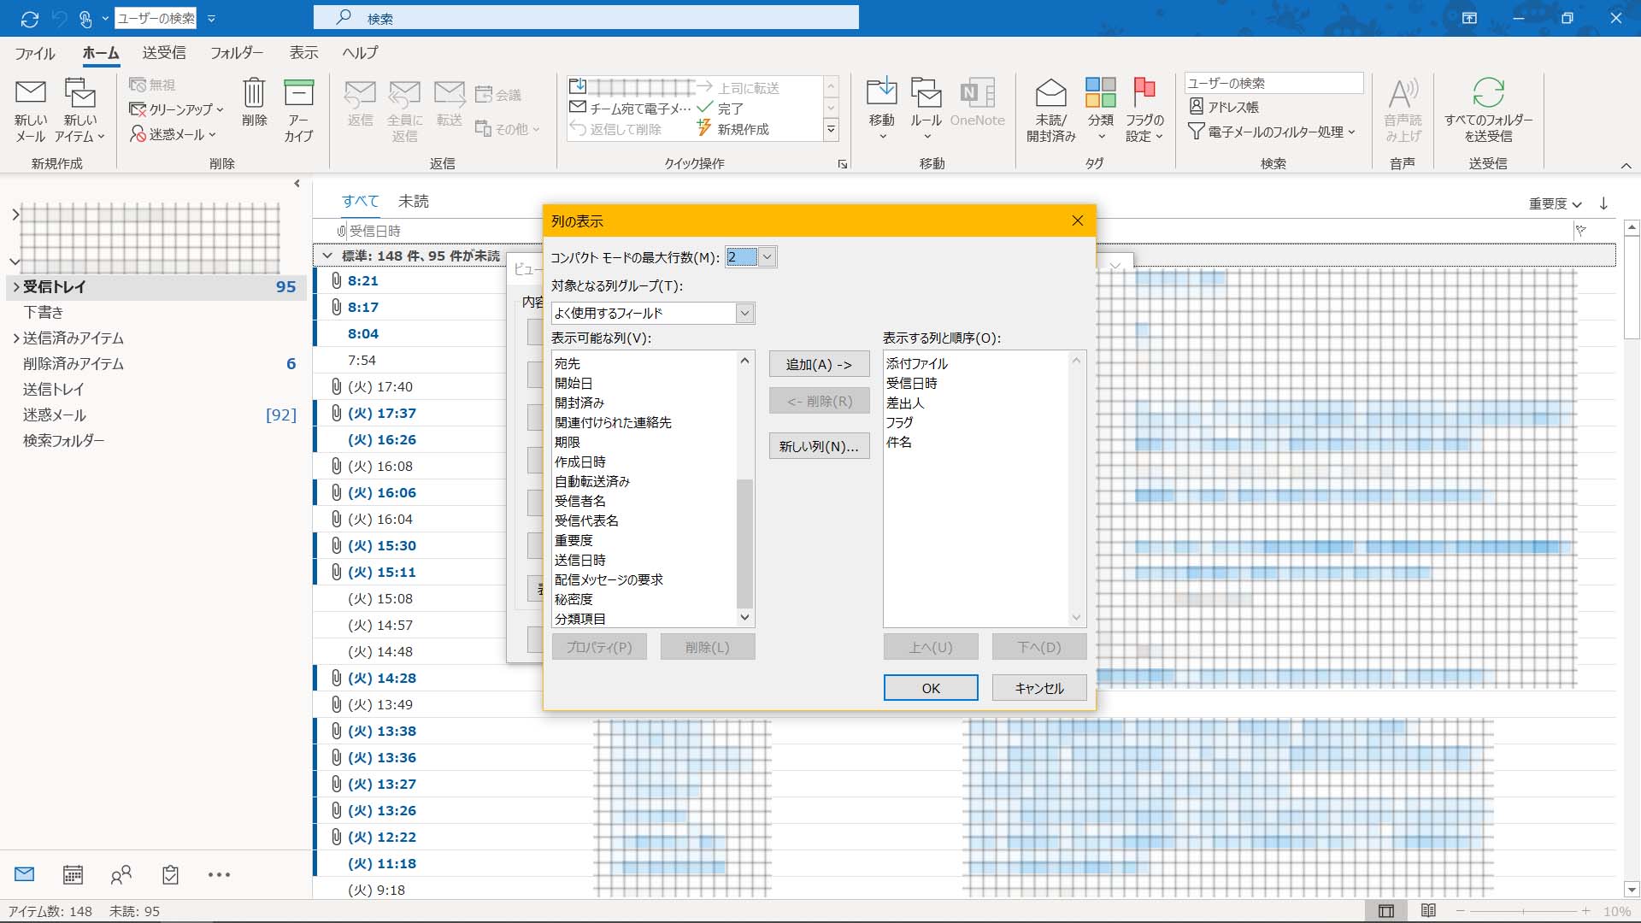The height and width of the screenshot is (923, 1641).
Task: Switch to the フォルダー ribbon tab
Action: (237, 53)
